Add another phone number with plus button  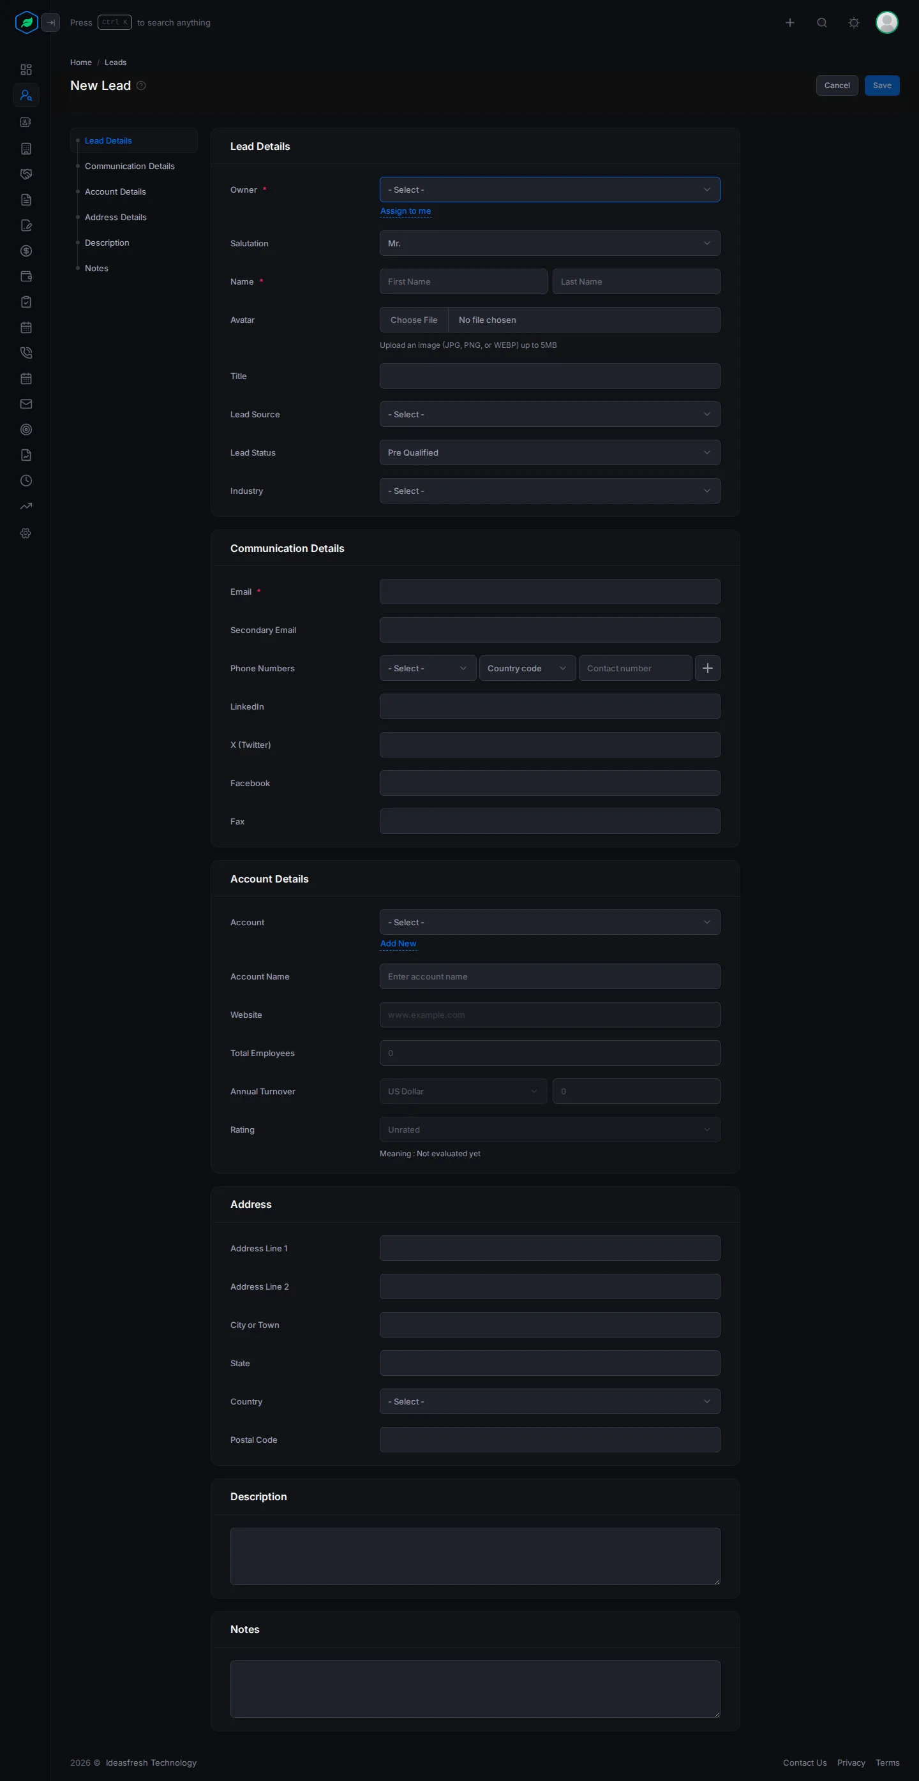707,669
